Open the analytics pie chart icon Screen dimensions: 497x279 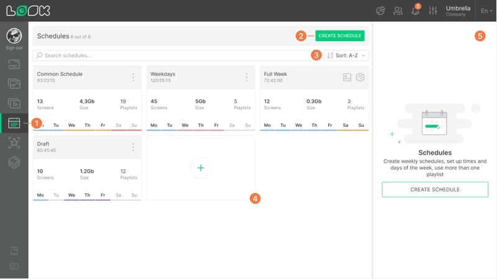pos(380,11)
